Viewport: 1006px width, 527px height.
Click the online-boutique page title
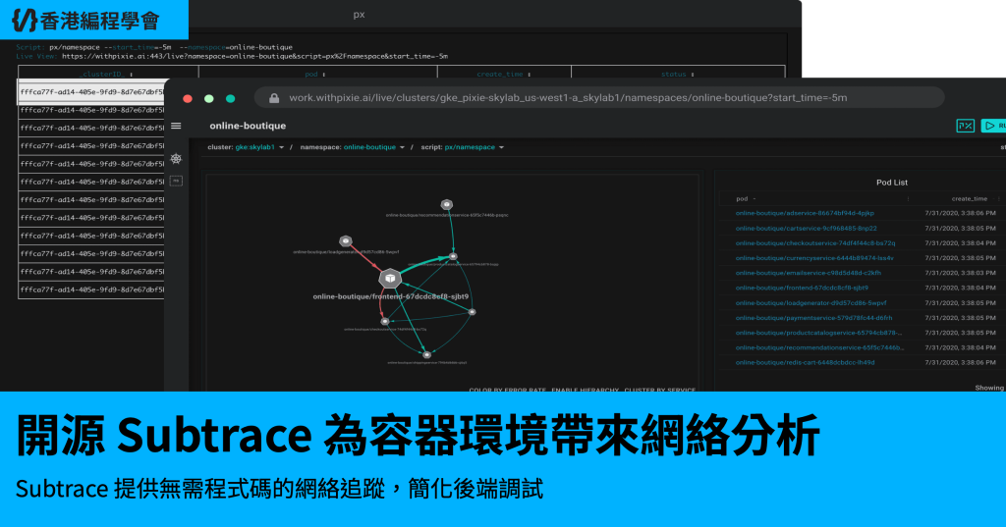(248, 126)
